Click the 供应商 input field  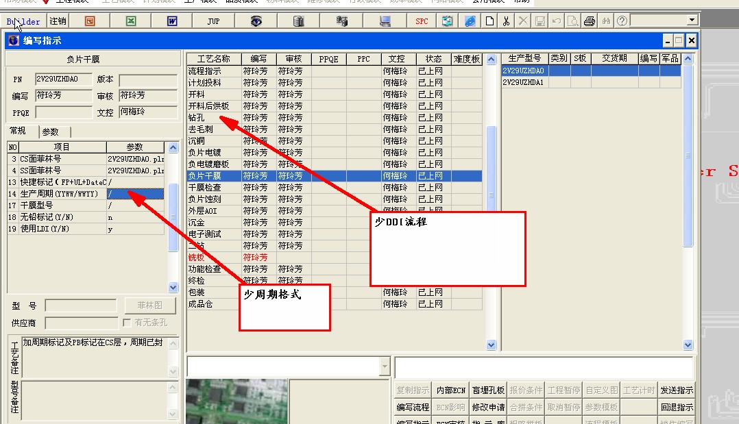82,323
